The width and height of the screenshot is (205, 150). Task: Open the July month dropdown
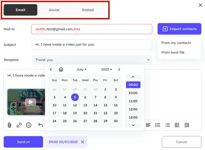(82, 69)
